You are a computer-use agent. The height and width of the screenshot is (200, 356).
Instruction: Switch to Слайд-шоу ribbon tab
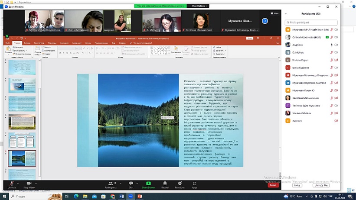(x=77, y=43)
